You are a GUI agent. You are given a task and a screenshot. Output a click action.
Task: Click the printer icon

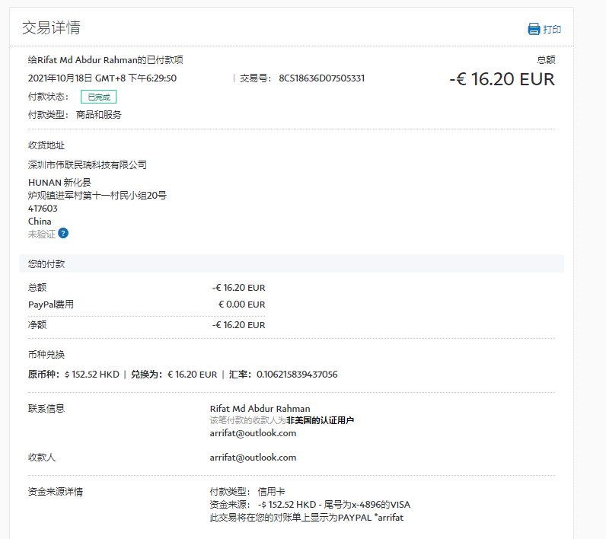point(534,29)
